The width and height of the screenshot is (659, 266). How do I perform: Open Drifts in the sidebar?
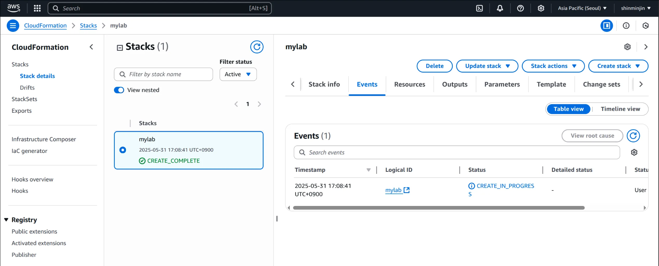(x=27, y=88)
